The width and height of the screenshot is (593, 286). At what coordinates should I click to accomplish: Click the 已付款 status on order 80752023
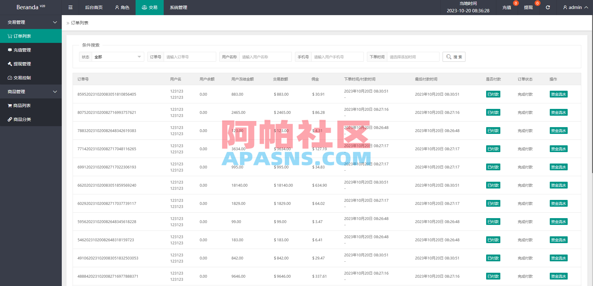[x=493, y=112]
